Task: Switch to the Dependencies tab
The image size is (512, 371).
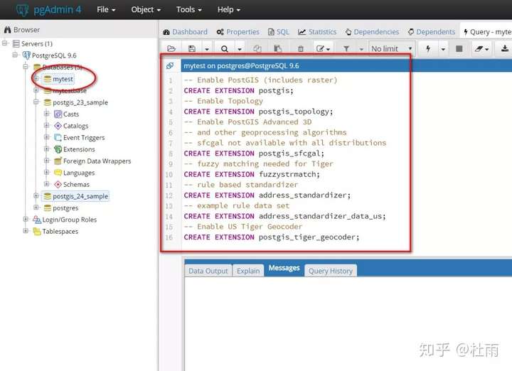Action: point(372,32)
